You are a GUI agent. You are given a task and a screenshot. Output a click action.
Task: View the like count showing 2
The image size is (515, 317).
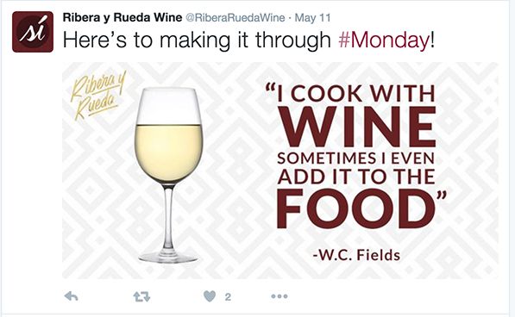click(x=228, y=297)
